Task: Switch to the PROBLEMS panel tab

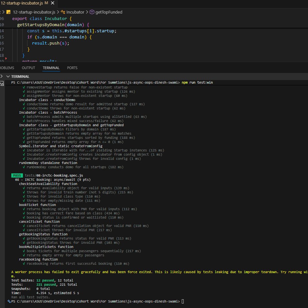Action: 7,68
